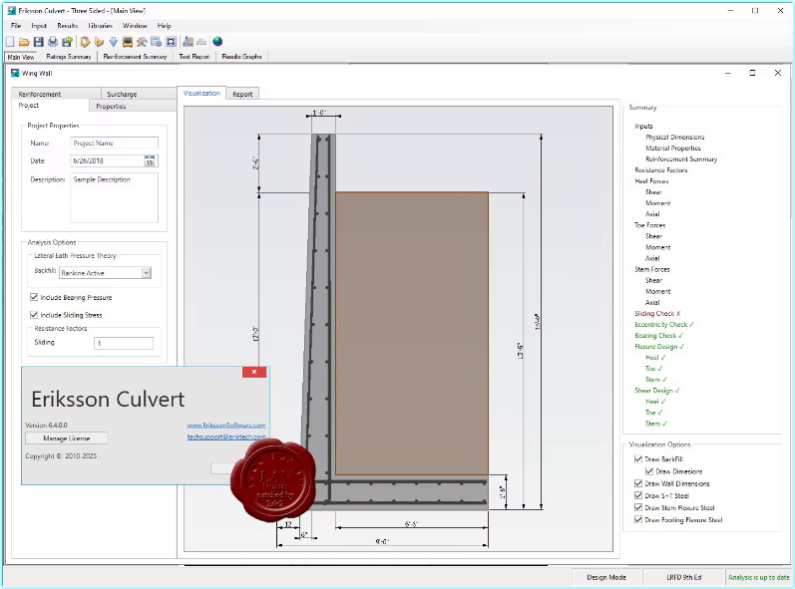Toggle the Include Sliding Stress checkbox
Image resolution: width=795 pixels, height=589 pixels.
[x=35, y=315]
